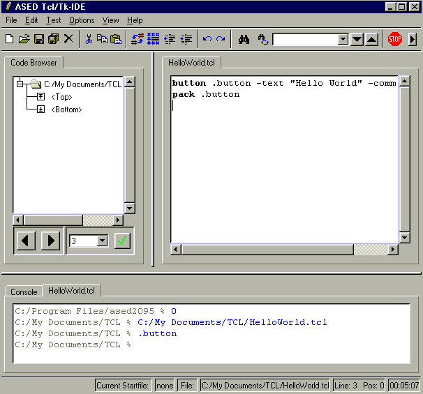Click editor vertical scrollbar down arrow
423x394 pixels.
[404, 237]
